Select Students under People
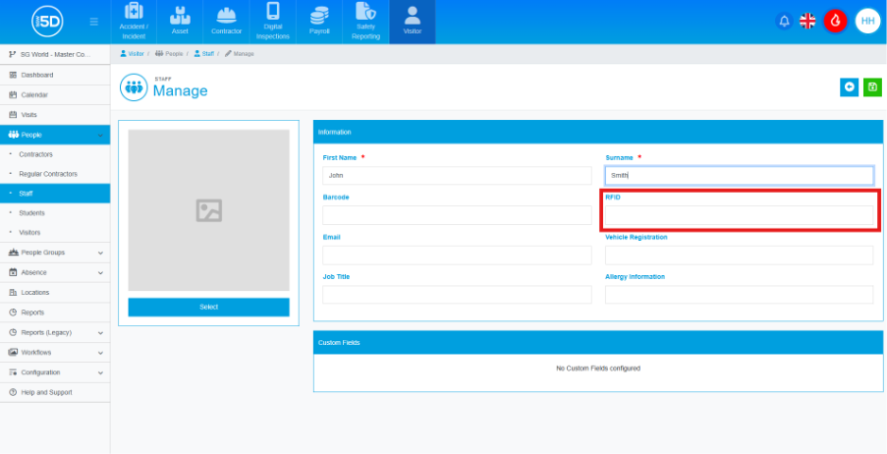Image resolution: width=887 pixels, height=454 pixels. pyautogui.click(x=55, y=213)
